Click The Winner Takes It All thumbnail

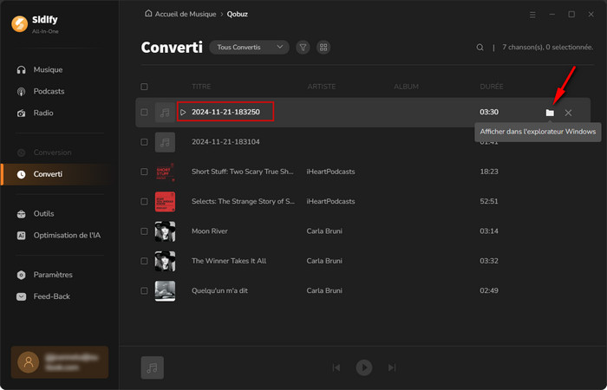[165, 261]
